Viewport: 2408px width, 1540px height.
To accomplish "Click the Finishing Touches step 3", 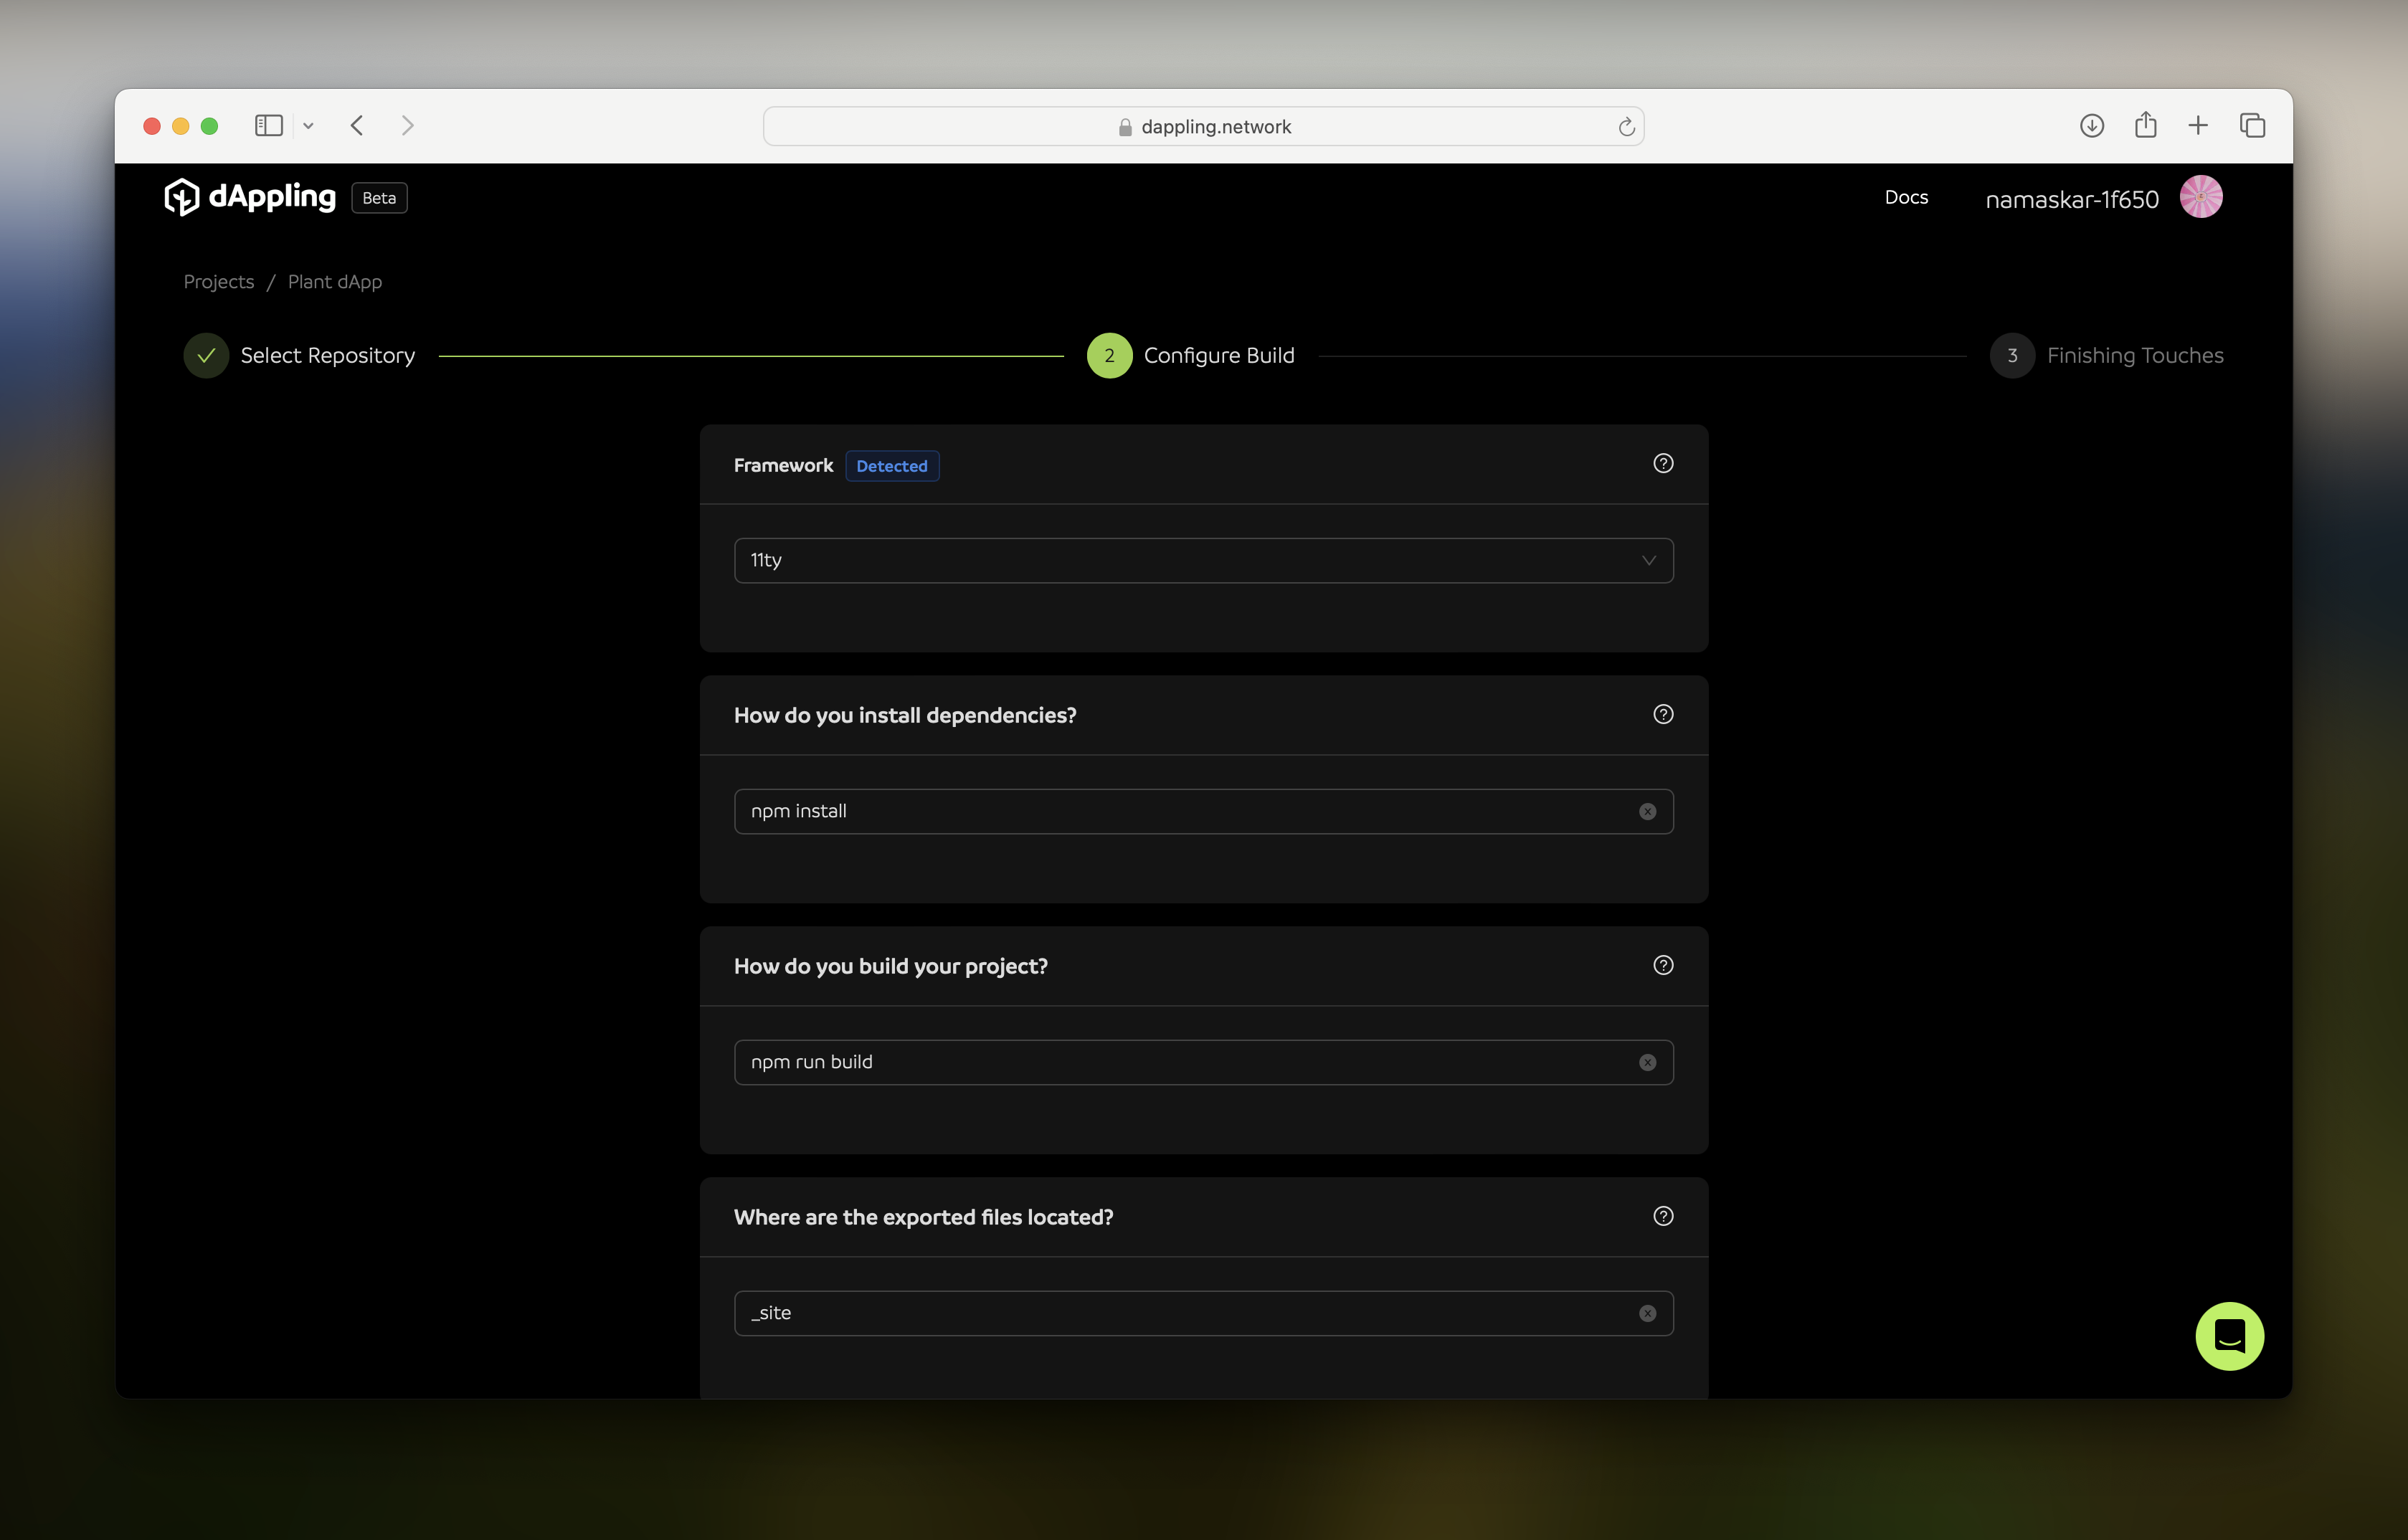I will (x=2106, y=354).
